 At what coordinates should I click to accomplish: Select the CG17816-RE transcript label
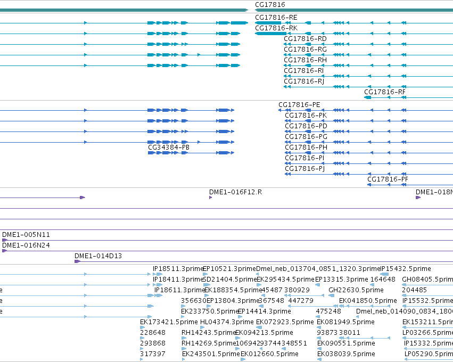click(x=276, y=18)
